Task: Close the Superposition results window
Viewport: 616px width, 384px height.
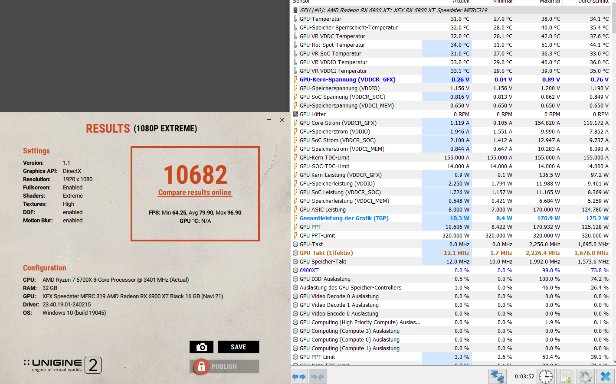Action: pyautogui.click(x=282, y=120)
